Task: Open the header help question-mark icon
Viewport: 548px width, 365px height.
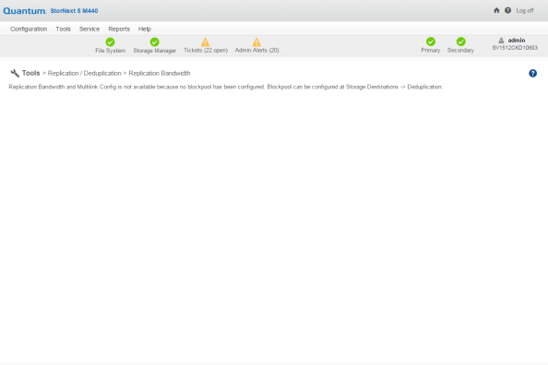Action: coord(507,10)
